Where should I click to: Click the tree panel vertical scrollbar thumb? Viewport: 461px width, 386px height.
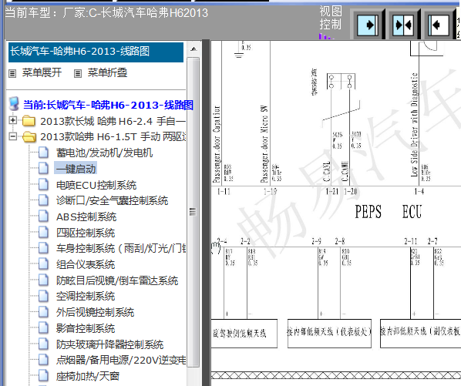click(193, 212)
